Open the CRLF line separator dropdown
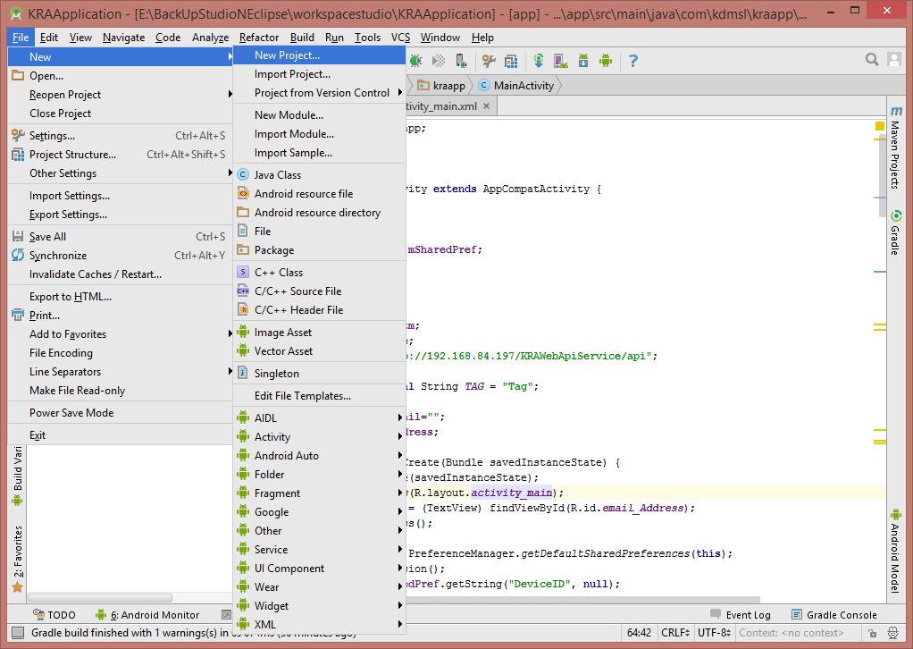The width and height of the screenshot is (913, 649). click(676, 632)
